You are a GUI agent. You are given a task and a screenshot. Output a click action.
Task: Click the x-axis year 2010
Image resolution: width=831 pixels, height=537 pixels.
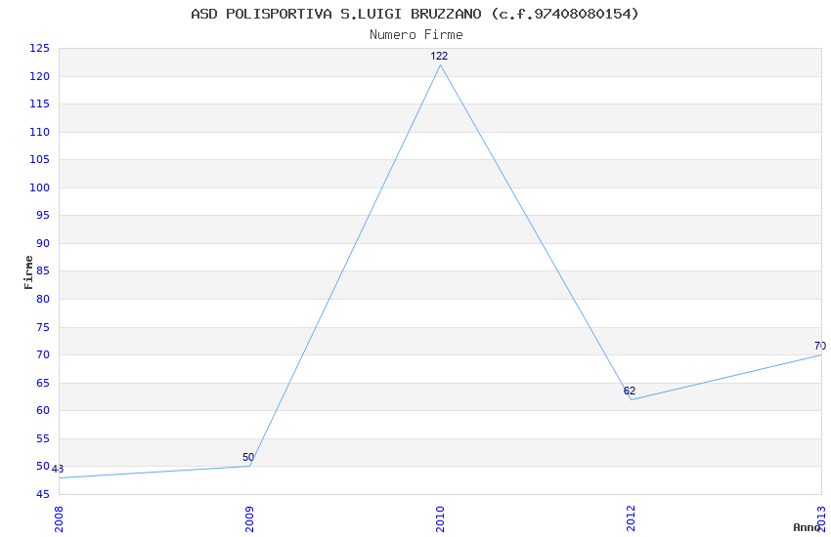(440, 519)
